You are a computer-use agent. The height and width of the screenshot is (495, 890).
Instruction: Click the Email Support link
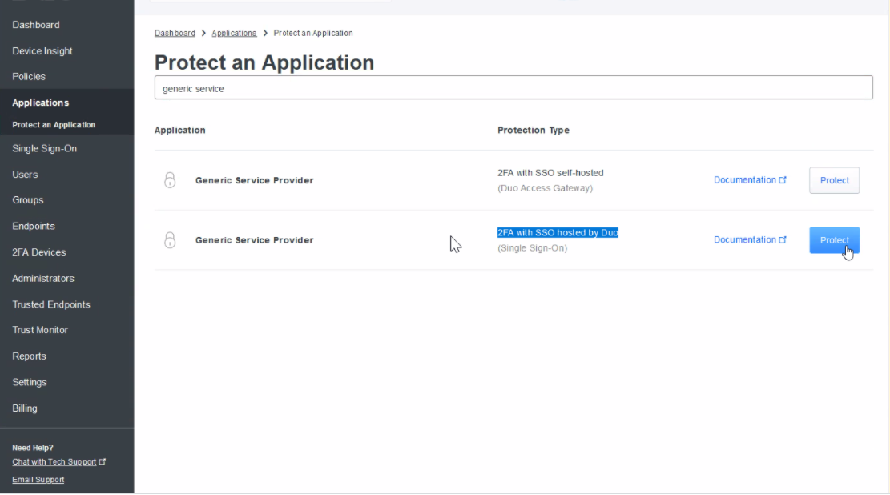pyautogui.click(x=38, y=480)
